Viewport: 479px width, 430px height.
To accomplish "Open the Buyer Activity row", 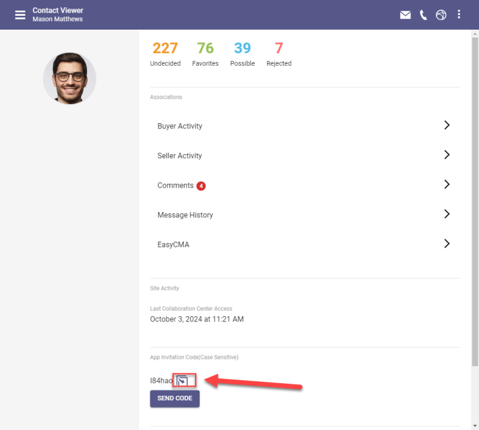I will pos(304,126).
